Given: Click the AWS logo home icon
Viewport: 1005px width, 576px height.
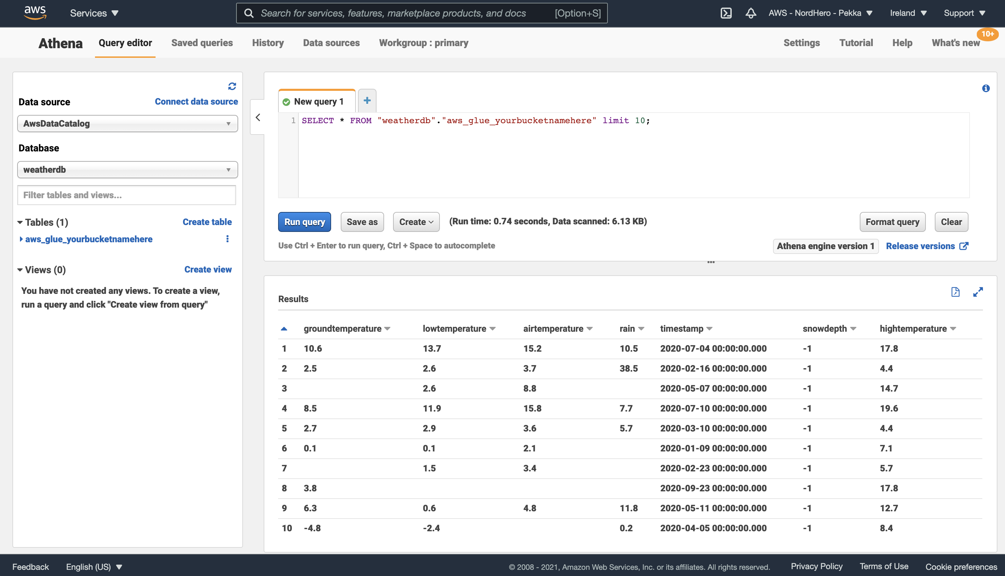Looking at the screenshot, I should [35, 13].
